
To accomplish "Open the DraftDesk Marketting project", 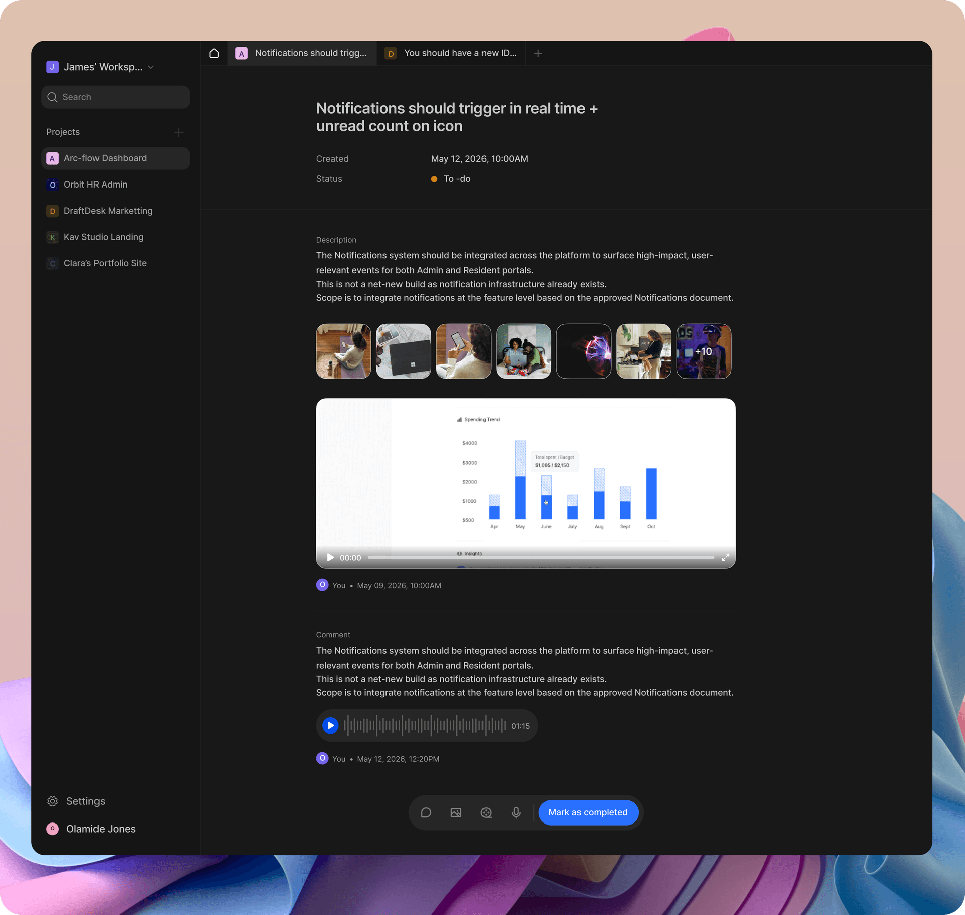I will pyautogui.click(x=116, y=211).
